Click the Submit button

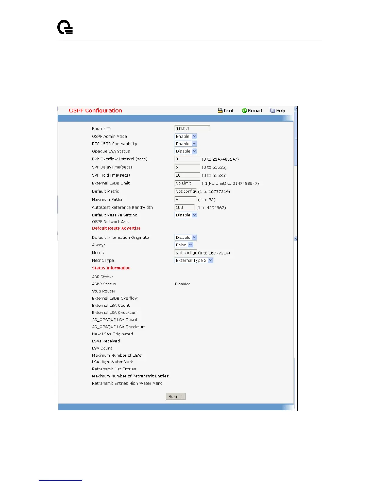point(176,396)
